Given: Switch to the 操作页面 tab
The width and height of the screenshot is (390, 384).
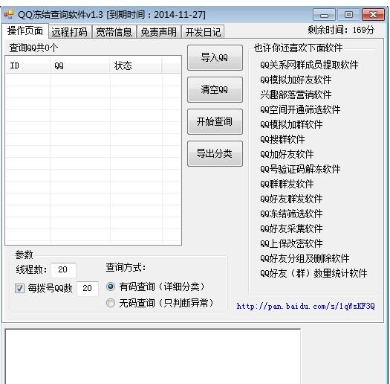Looking at the screenshot, I should click(x=25, y=31).
